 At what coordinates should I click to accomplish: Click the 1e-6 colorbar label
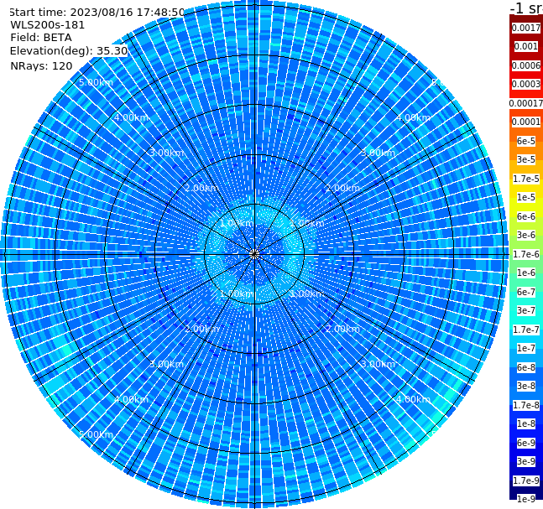(526, 273)
